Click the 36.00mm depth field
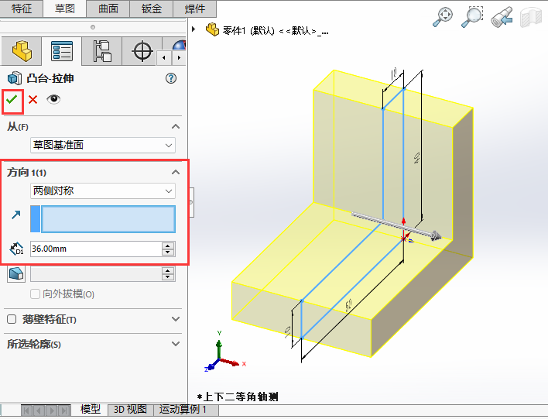 coord(96,249)
